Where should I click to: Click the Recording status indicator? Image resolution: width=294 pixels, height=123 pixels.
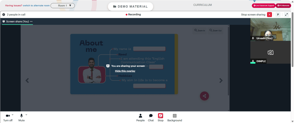[x=133, y=14]
